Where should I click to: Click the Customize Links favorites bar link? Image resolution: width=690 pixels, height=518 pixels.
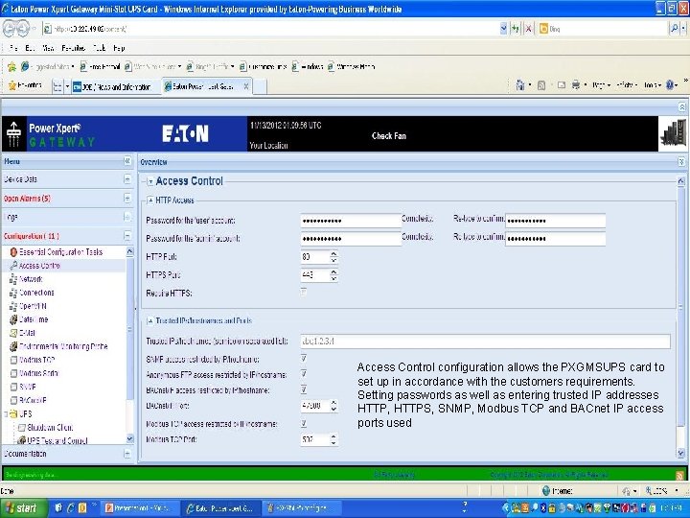click(x=264, y=66)
